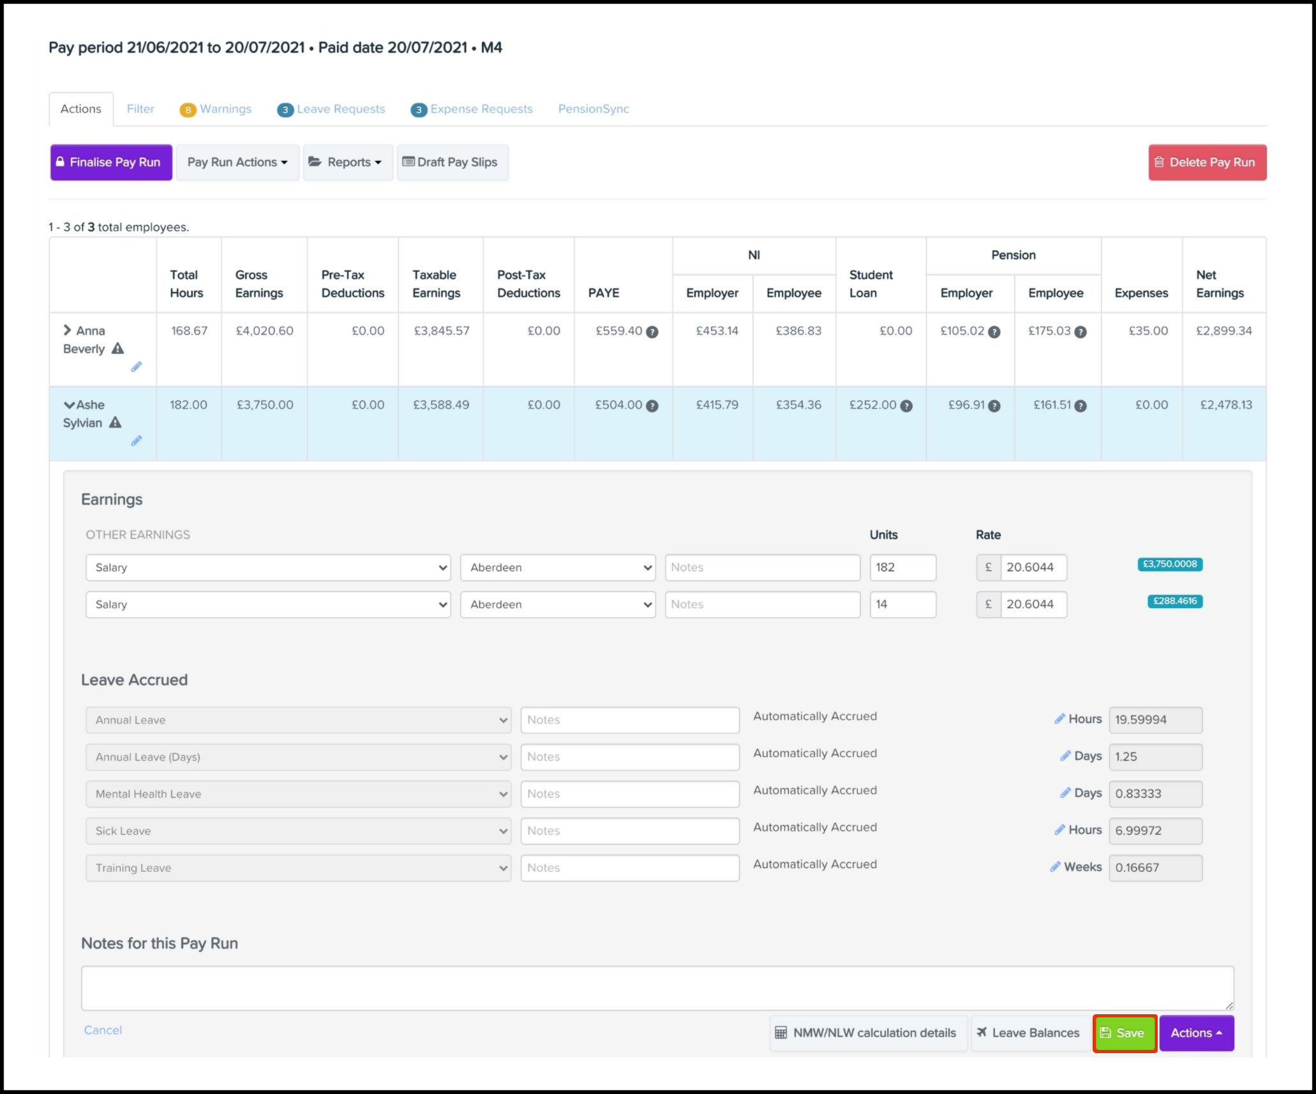
Task: Click the Notes for this Pay Run textbox
Action: (657, 987)
